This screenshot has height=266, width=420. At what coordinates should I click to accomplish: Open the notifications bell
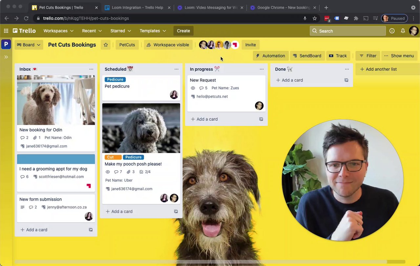point(403,31)
